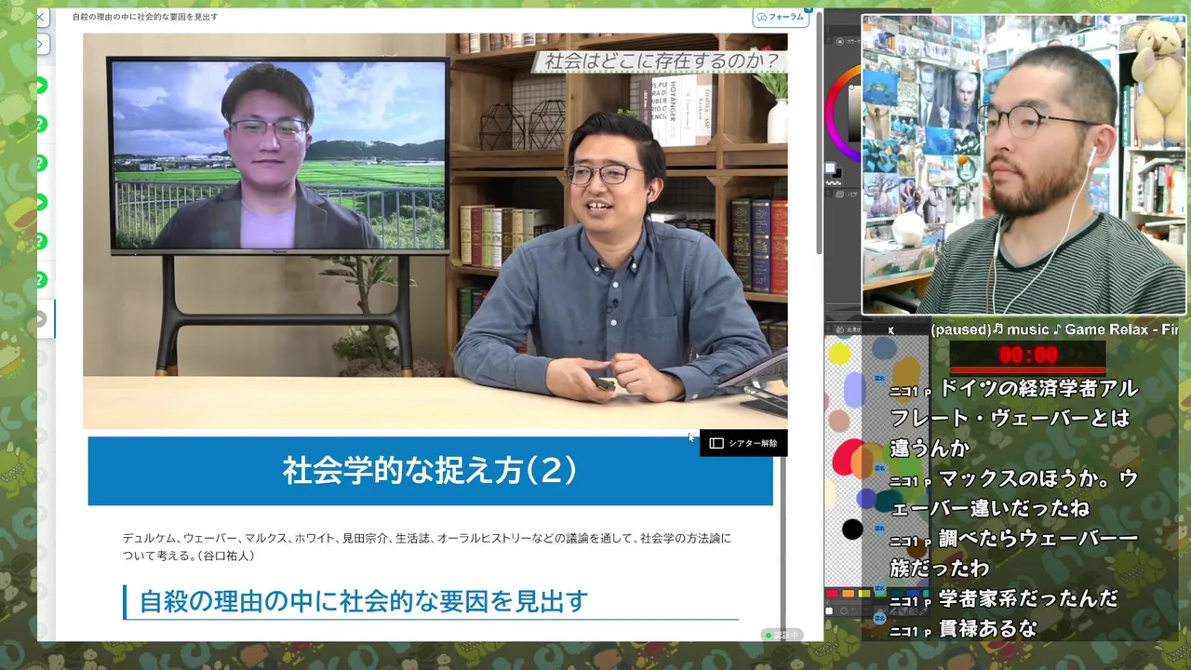Click the blue badge on the フォーラム button
Viewport: 1191px width, 670px height.
[x=808, y=10]
